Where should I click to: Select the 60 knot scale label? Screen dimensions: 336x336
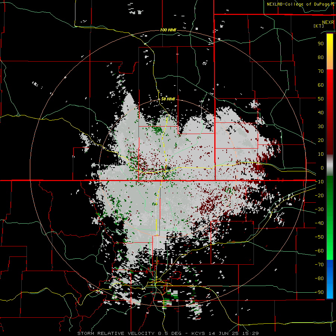coord(321,85)
